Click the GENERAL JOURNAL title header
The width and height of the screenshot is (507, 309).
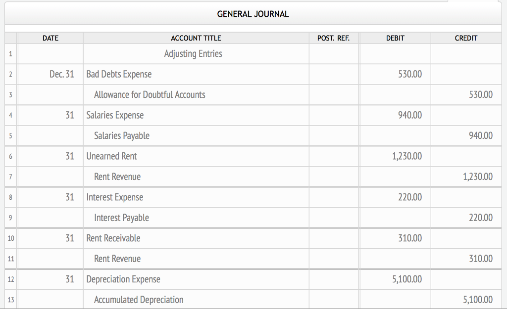(x=252, y=14)
